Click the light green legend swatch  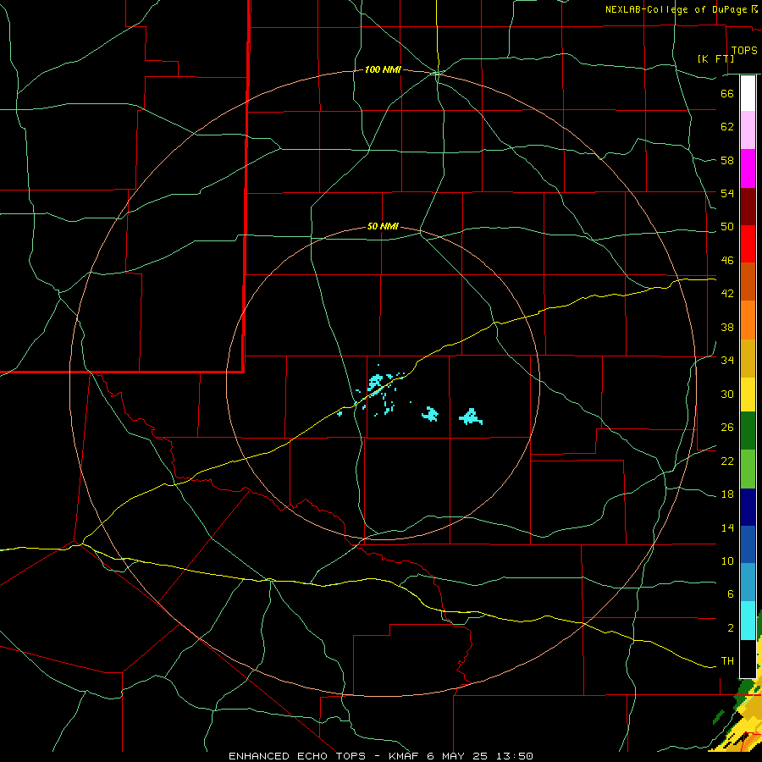pos(748,469)
